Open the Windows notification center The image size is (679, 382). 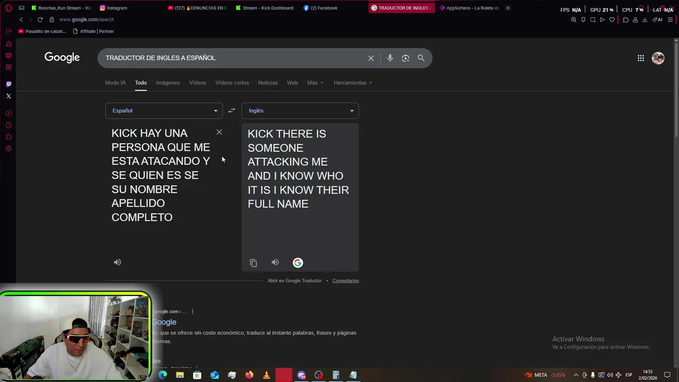point(667,375)
